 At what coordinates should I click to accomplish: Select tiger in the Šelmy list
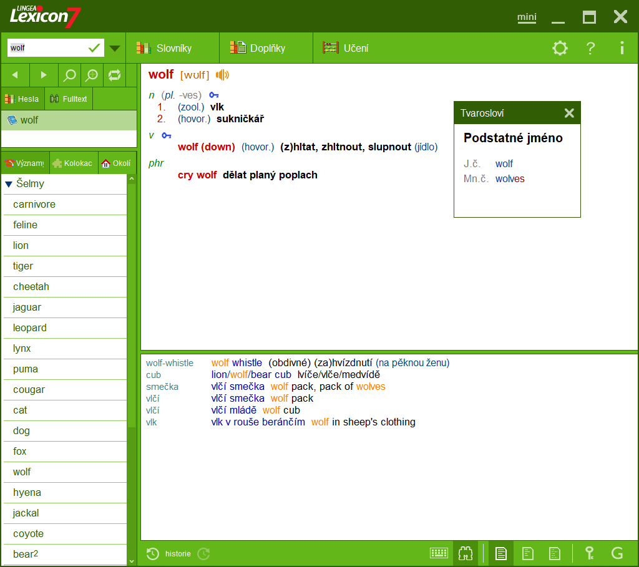pos(65,266)
